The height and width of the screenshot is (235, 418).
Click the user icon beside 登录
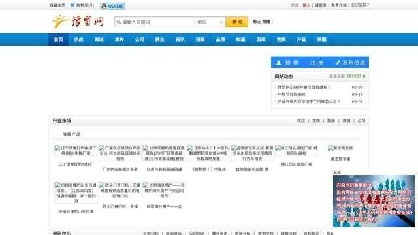(278, 63)
